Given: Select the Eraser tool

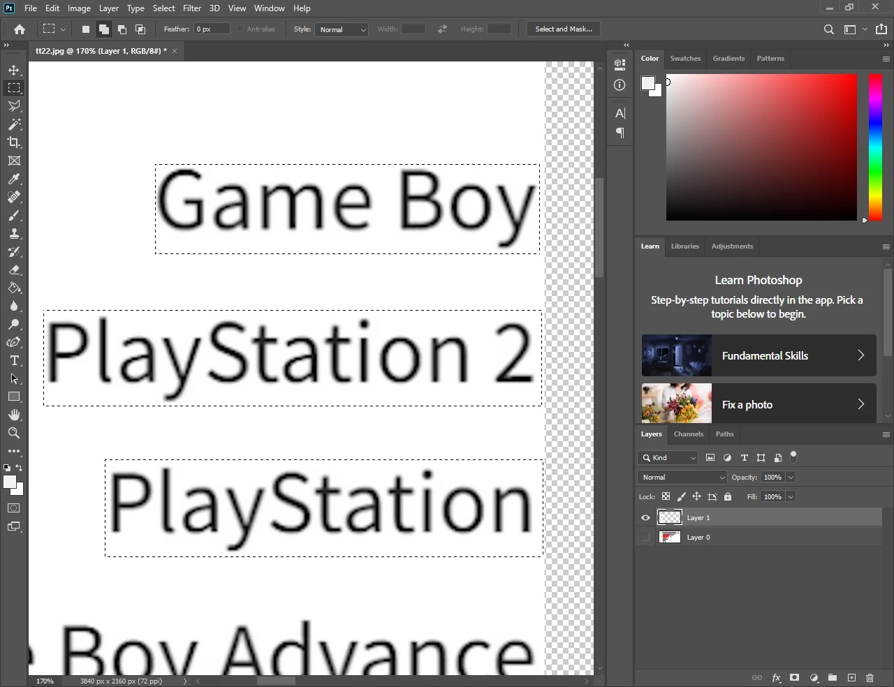Looking at the screenshot, I should 14,270.
